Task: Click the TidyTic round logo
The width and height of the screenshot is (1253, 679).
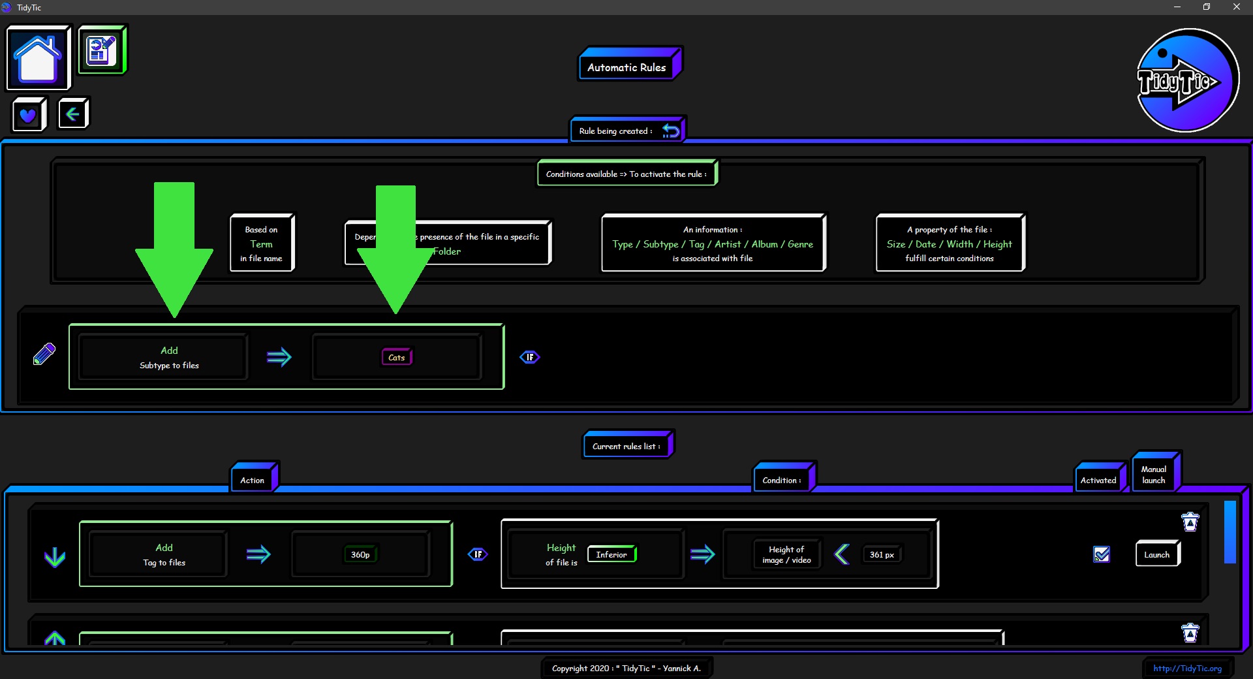Action: tap(1187, 80)
